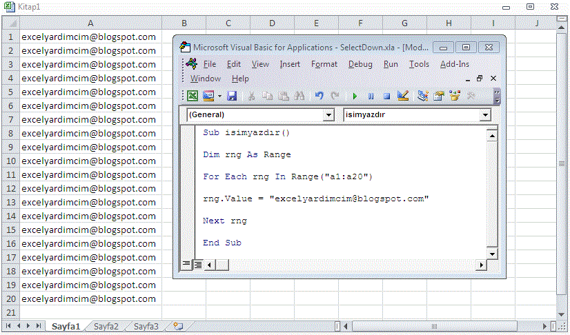
Task: Expand toolbar options overflow arrow
Action: [x=497, y=97]
